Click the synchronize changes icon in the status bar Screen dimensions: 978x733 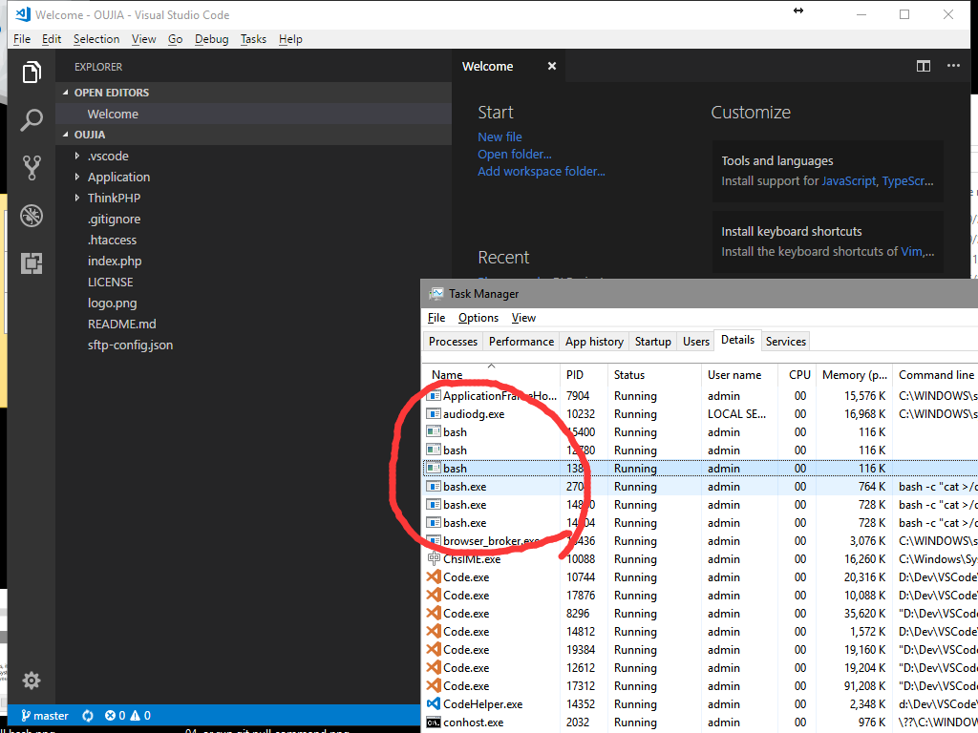coord(87,714)
